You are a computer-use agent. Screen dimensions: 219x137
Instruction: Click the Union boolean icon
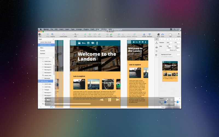(119, 35)
